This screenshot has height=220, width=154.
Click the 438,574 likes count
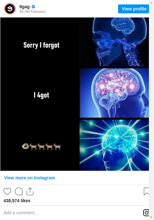click(17, 201)
